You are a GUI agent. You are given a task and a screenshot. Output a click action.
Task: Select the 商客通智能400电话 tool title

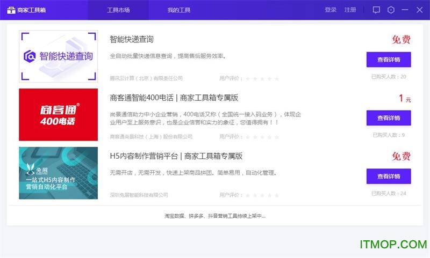coord(174,98)
